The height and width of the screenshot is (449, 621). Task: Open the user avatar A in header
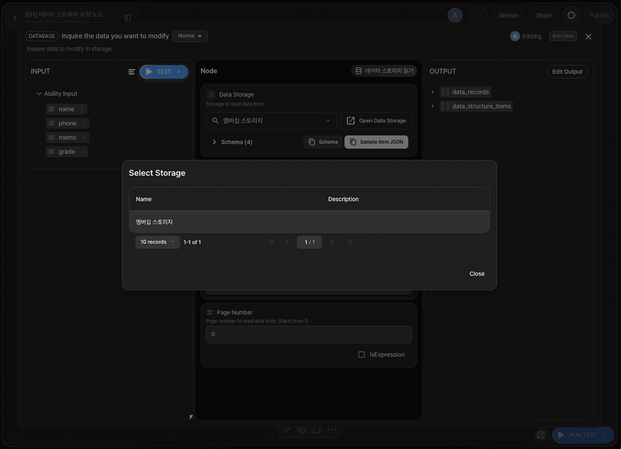455,15
